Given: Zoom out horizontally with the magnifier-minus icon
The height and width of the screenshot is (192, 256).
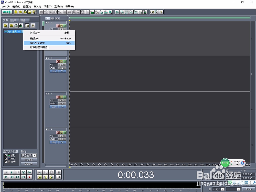Looking at the screenshot, I should [x=46, y=172].
